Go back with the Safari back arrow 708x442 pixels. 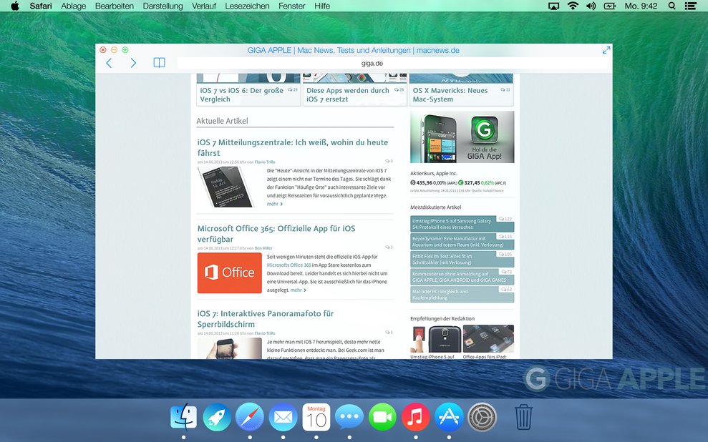coord(109,63)
